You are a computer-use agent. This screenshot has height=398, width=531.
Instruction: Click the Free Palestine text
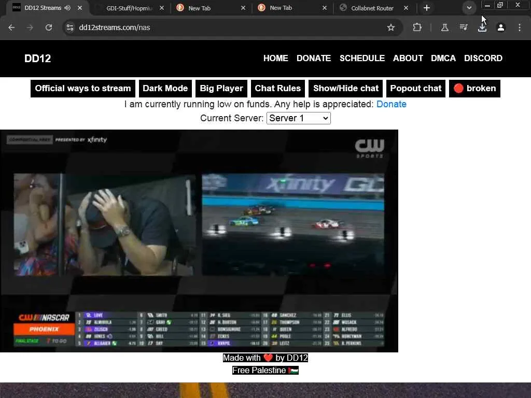[x=265, y=370]
